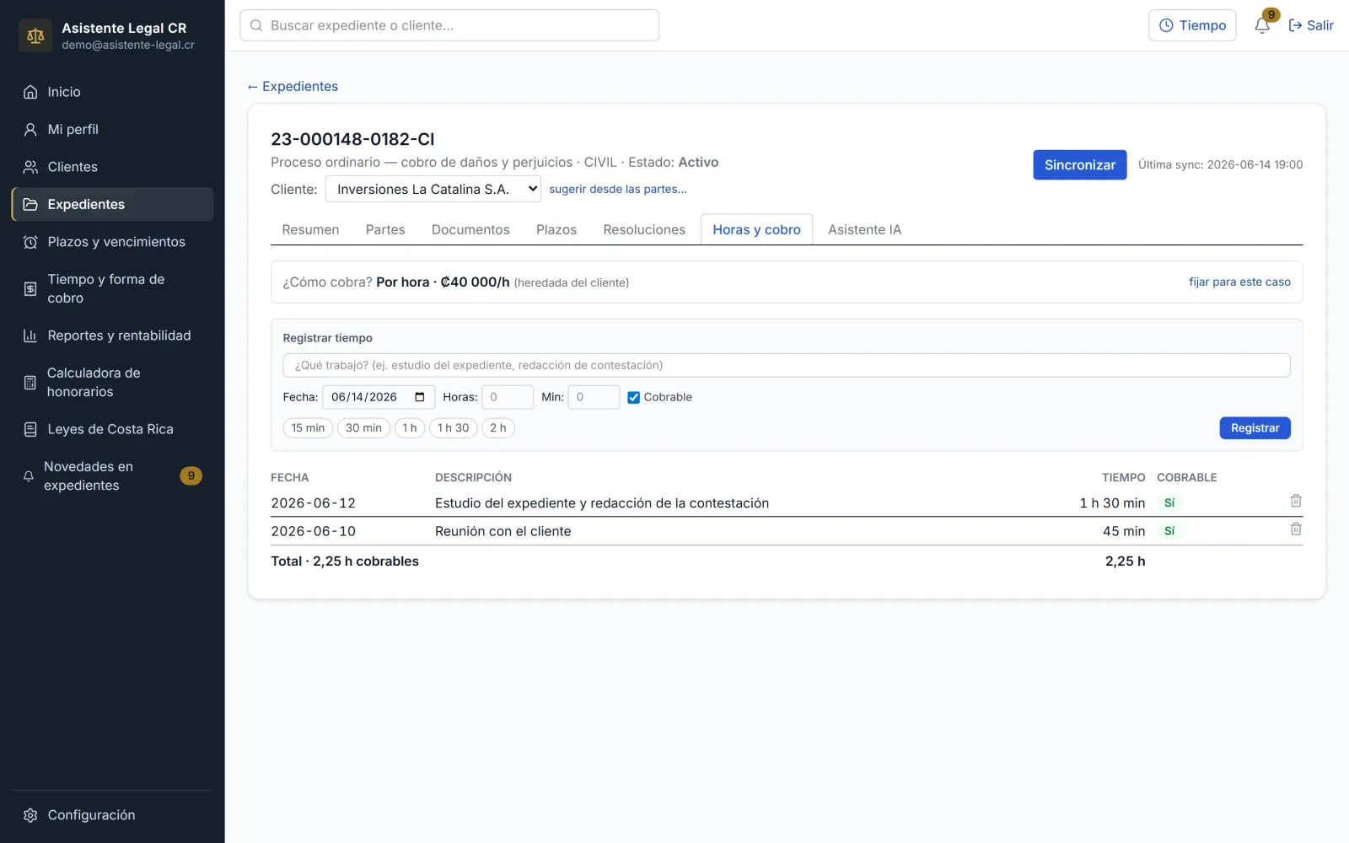Click the Fecha date field 06/14/2026
This screenshot has height=843, width=1349.
pyautogui.click(x=379, y=397)
